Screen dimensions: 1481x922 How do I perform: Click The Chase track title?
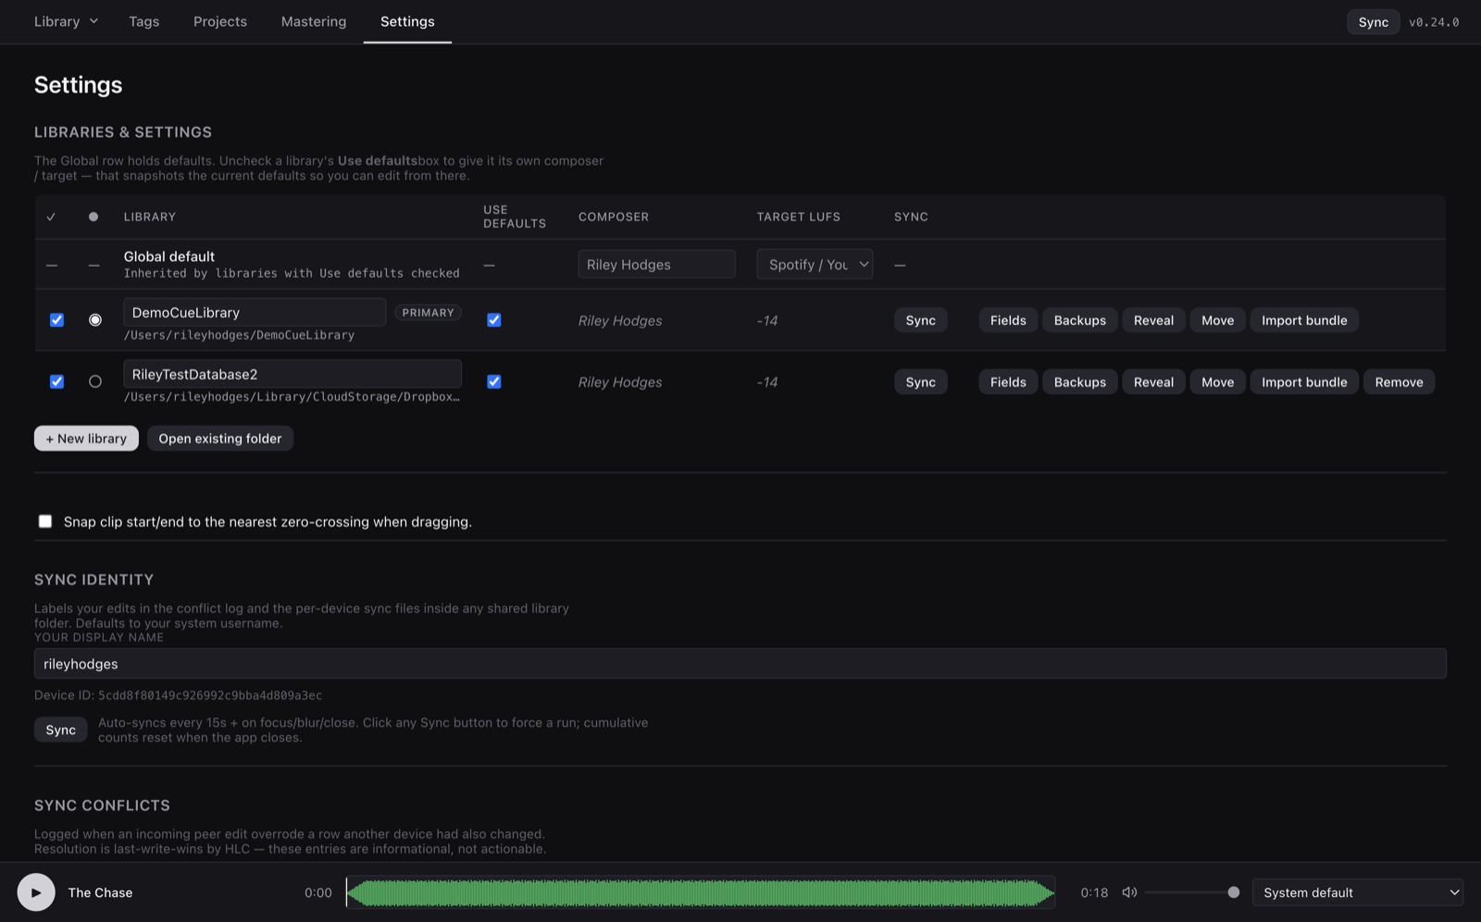point(100,892)
